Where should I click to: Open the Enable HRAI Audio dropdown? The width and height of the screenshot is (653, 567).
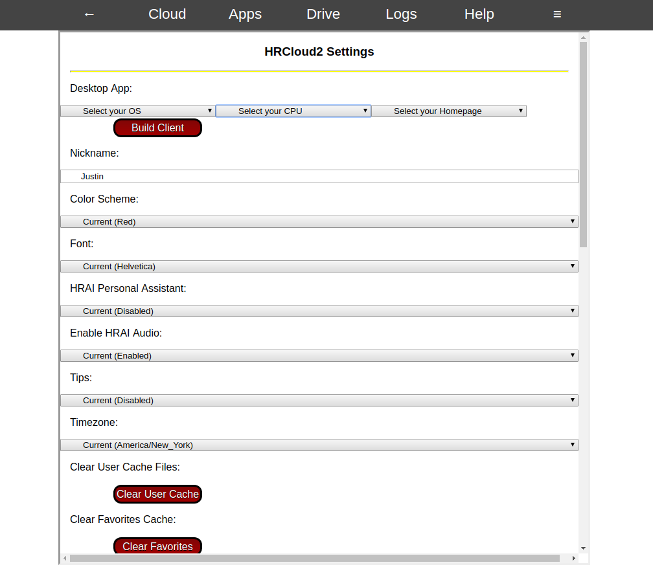click(319, 355)
